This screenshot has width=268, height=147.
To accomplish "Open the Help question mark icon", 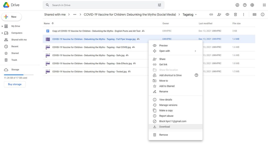I will pyautogui.click(x=245, y=5).
